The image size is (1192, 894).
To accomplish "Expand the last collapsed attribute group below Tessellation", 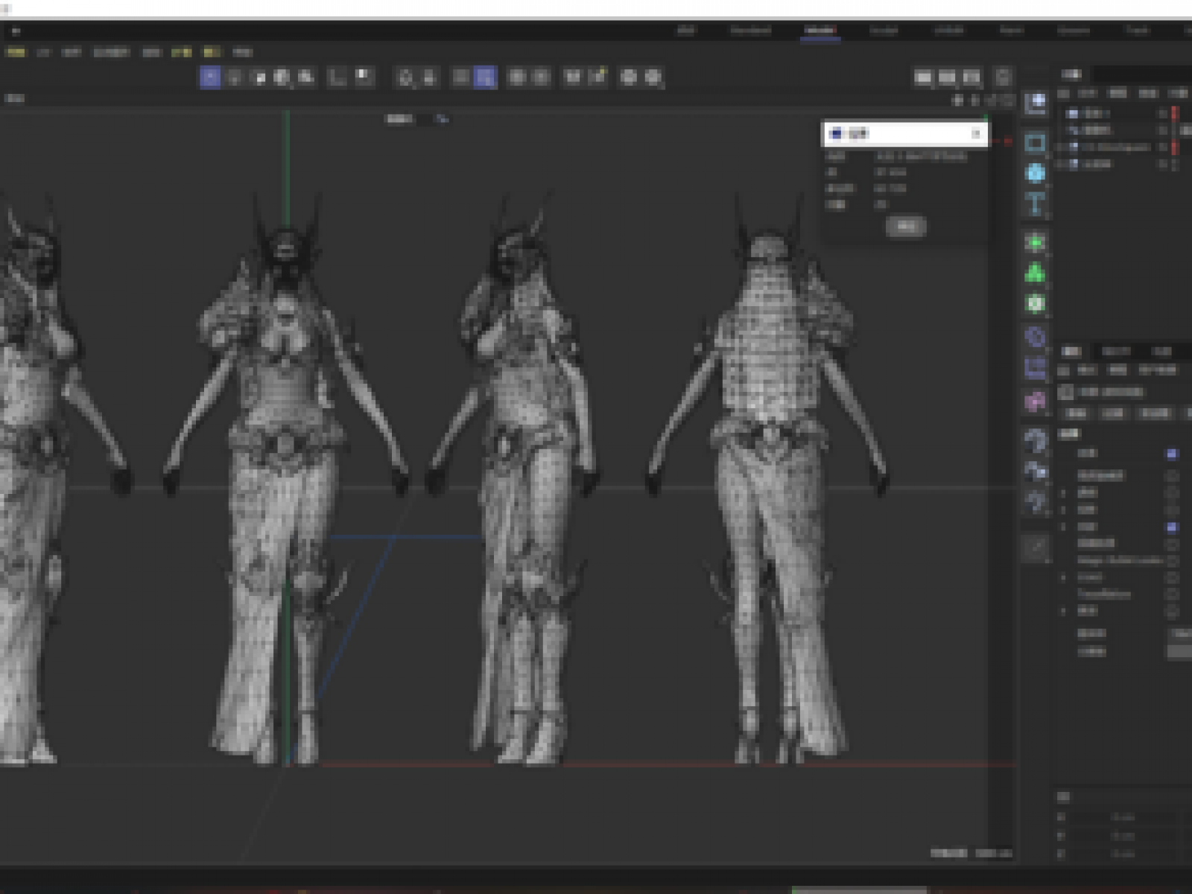I will [1064, 611].
